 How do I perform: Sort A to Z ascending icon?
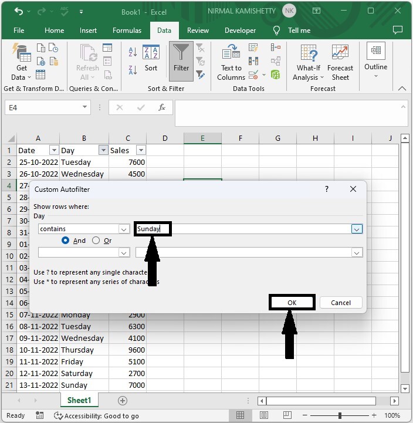click(133, 52)
